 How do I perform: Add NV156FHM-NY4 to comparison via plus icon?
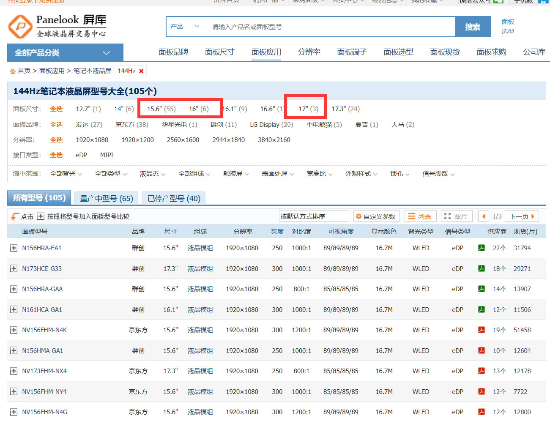coord(14,392)
